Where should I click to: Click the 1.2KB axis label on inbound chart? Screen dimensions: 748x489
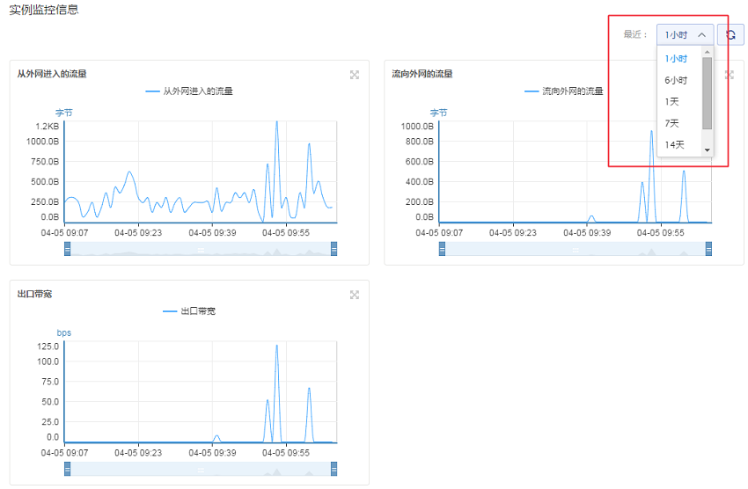click(x=48, y=127)
